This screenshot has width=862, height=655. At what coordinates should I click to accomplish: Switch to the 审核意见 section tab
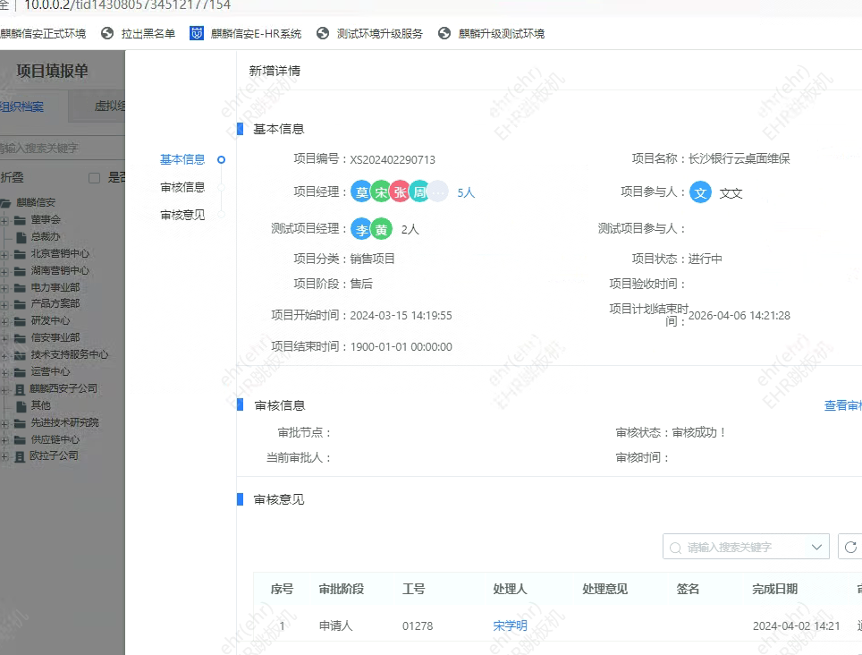click(182, 214)
